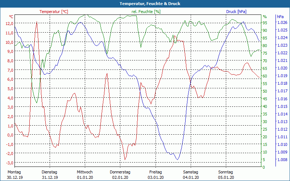
Task: Click the 'Dienstag' day label
Action: pos(49,172)
